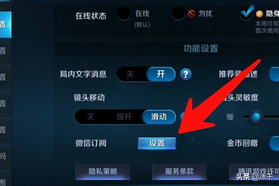The height and width of the screenshot is (186, 279).
Task: Open the 隐私策略 privacy policy
Action: click(x=103, y=172)
